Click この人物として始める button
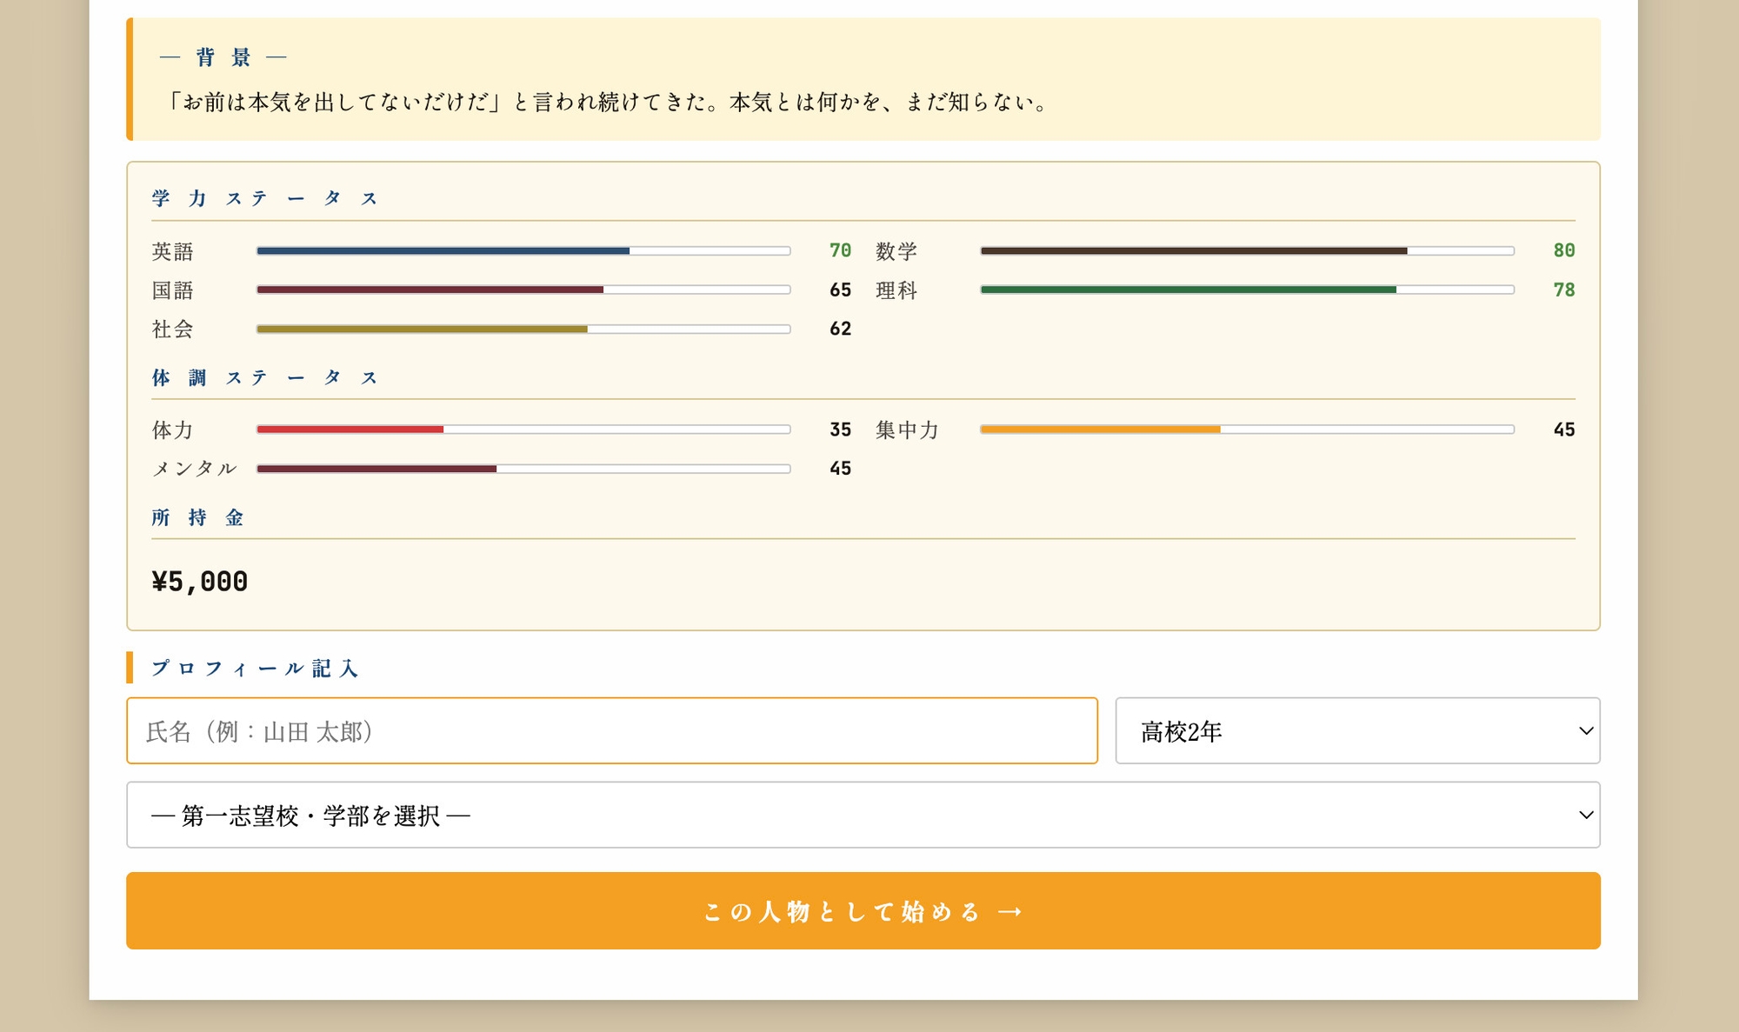Viewport: 1739px width, 1032px height. [x=863, y=909]
